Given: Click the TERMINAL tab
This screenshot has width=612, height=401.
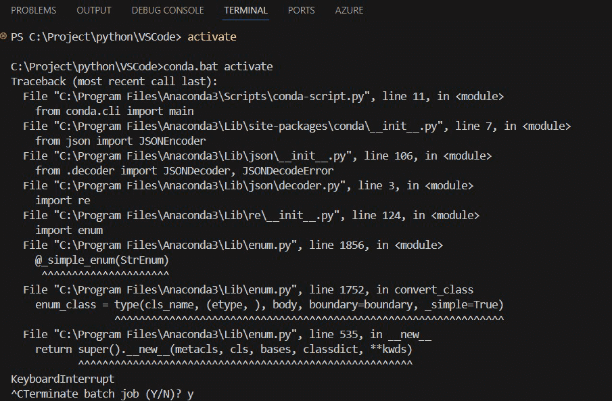Looking at the screenshot, I should click(x=245, y=10).
